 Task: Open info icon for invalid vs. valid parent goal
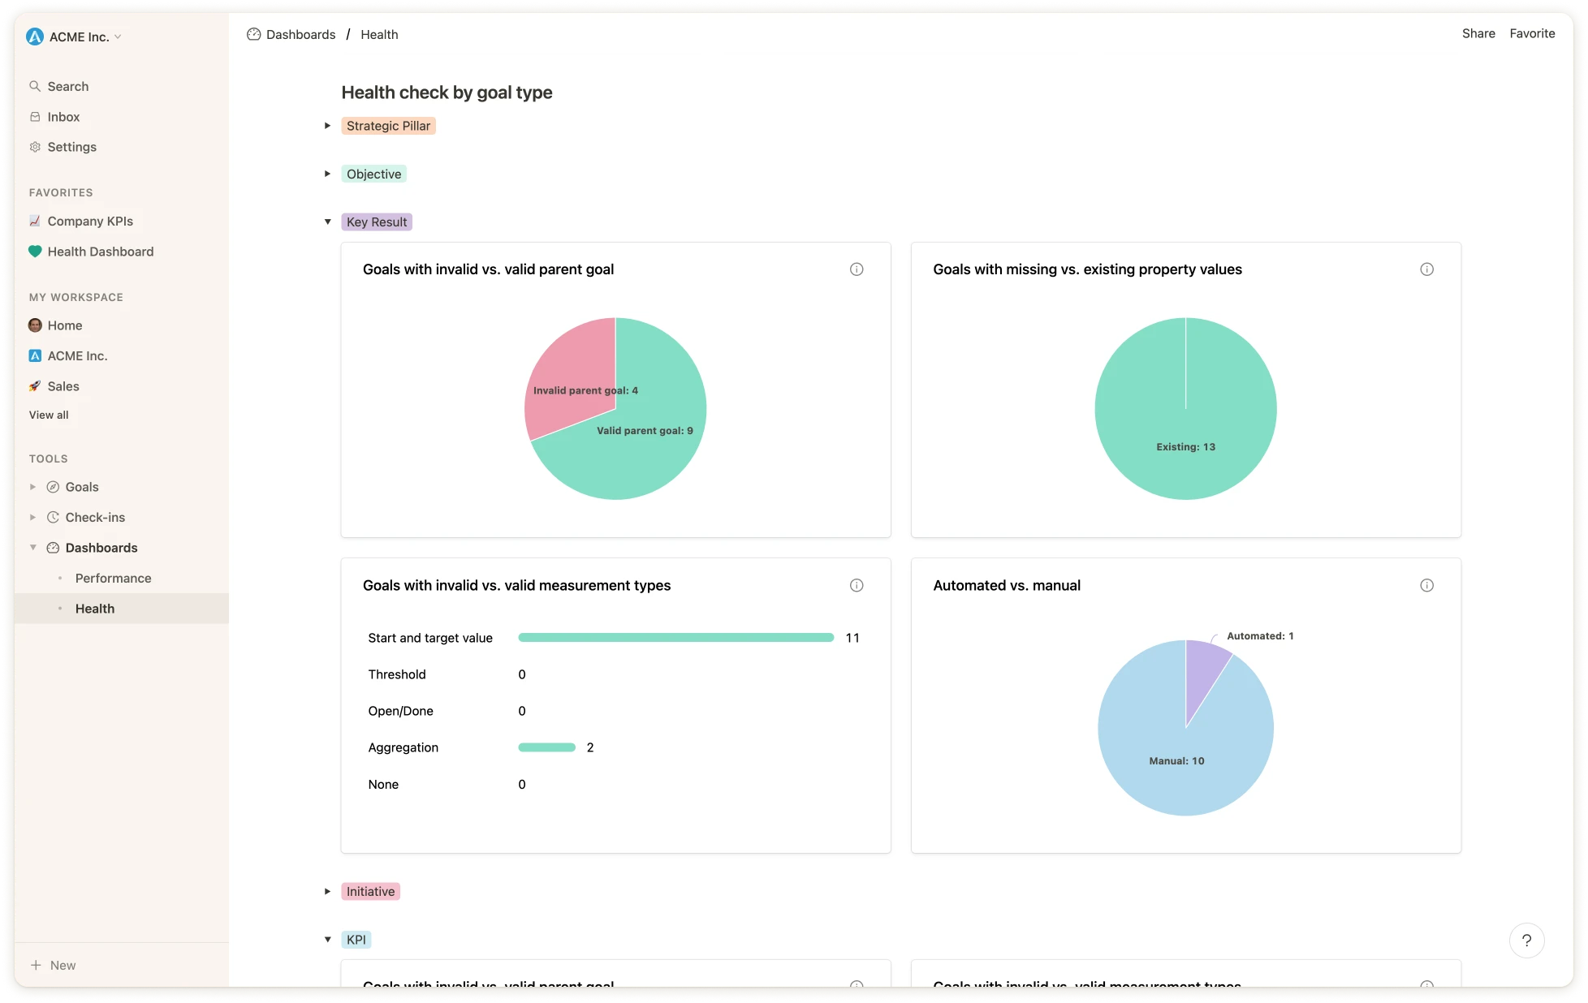[x=857, y=269]
